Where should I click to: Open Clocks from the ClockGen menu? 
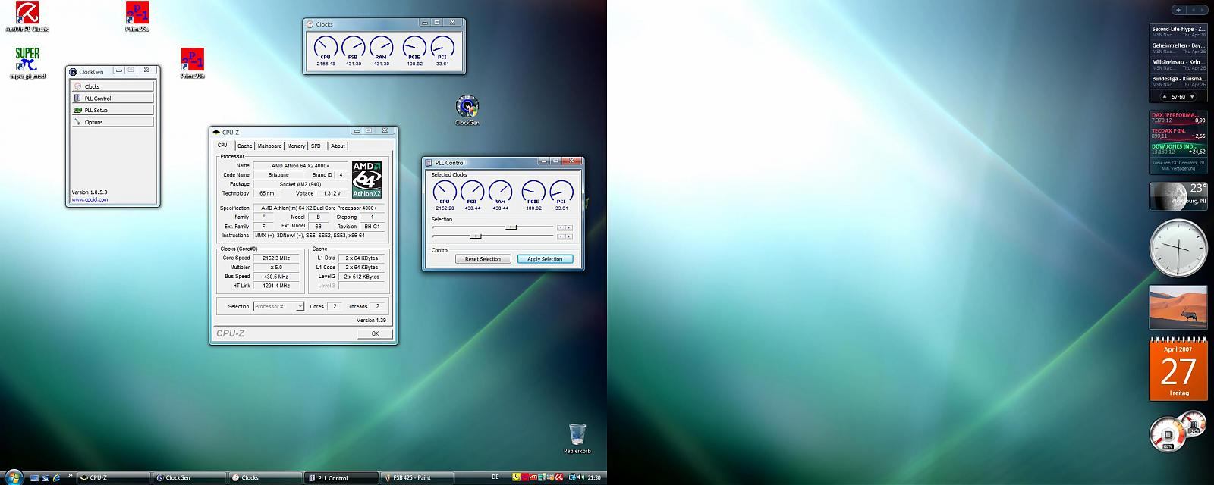pyautogui.click(x=113, y=86)
